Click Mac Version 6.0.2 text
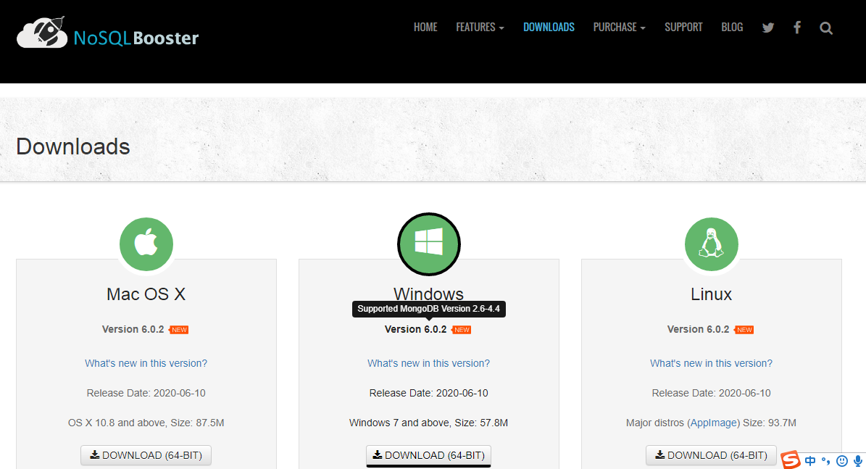 pos(133,329)
